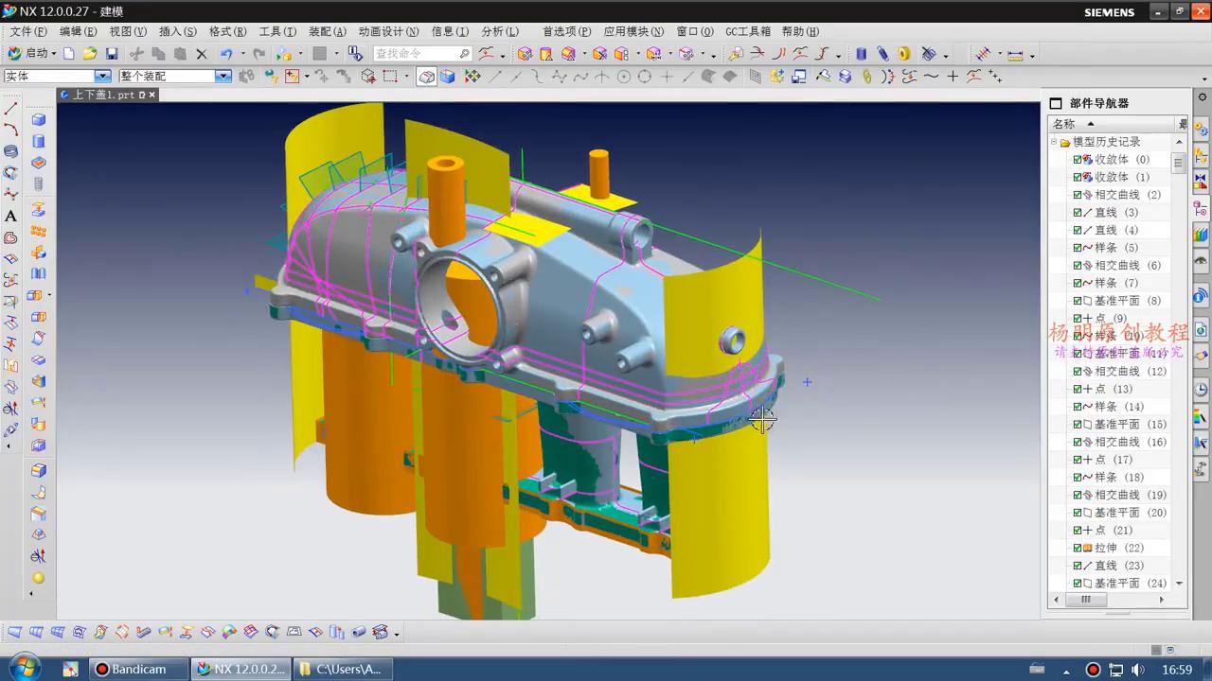Uncheck the 拉伸 (22) feature checkbox
This screenshot has height=681, width=1212.
tap(1078, 548)
